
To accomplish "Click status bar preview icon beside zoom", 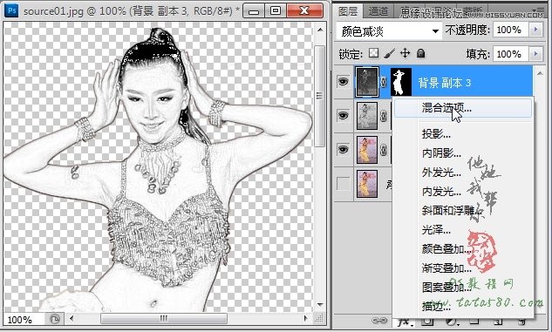I will [x=55, y=319].
